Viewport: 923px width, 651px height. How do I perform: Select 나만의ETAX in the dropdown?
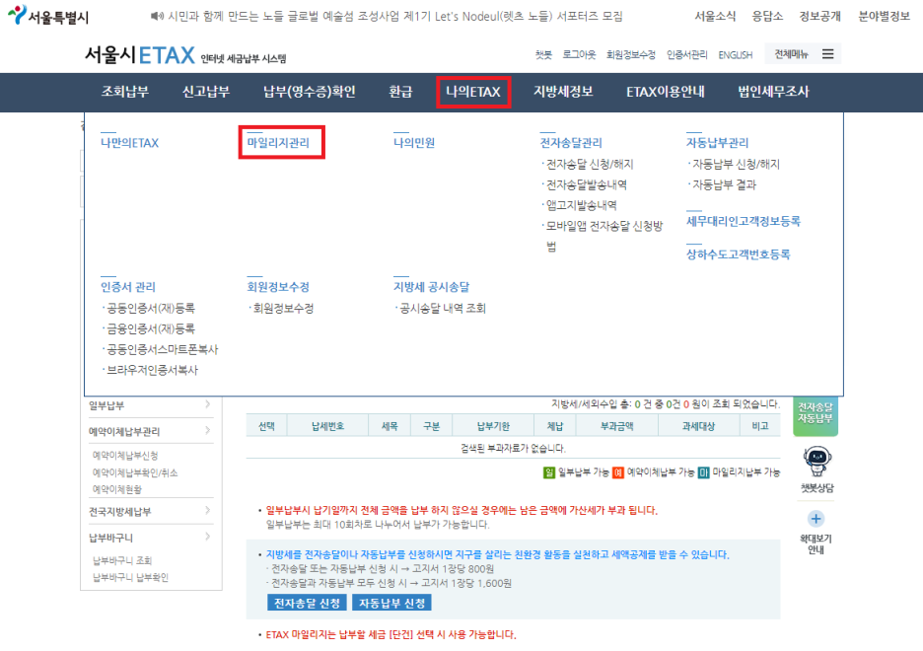(129, 143)
